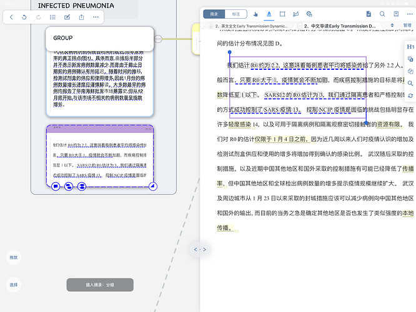Open tab 中文导读 Early Transmission D
The height and width of the screenshot is (312, 416).
[x=340, y=26]
